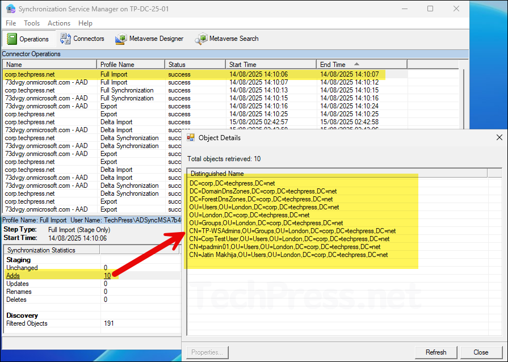Click the Total objects retrieved label
Image resolution: width=508 pixels, height=362 pixels.
(224, 159)
